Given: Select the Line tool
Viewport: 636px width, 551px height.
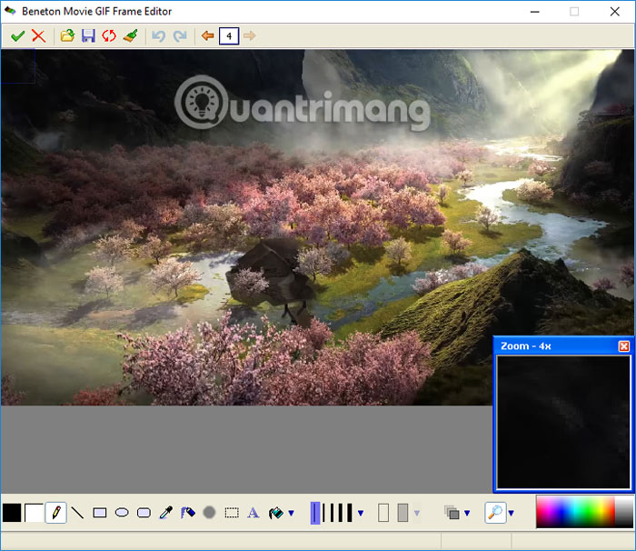Looking at the screenshot, I should [x=77, y=513].
